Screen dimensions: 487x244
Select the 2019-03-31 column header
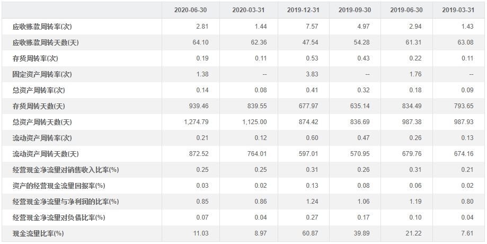[x=457, y=10]
